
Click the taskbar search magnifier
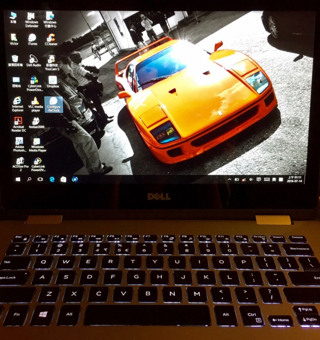click(29, 179)
